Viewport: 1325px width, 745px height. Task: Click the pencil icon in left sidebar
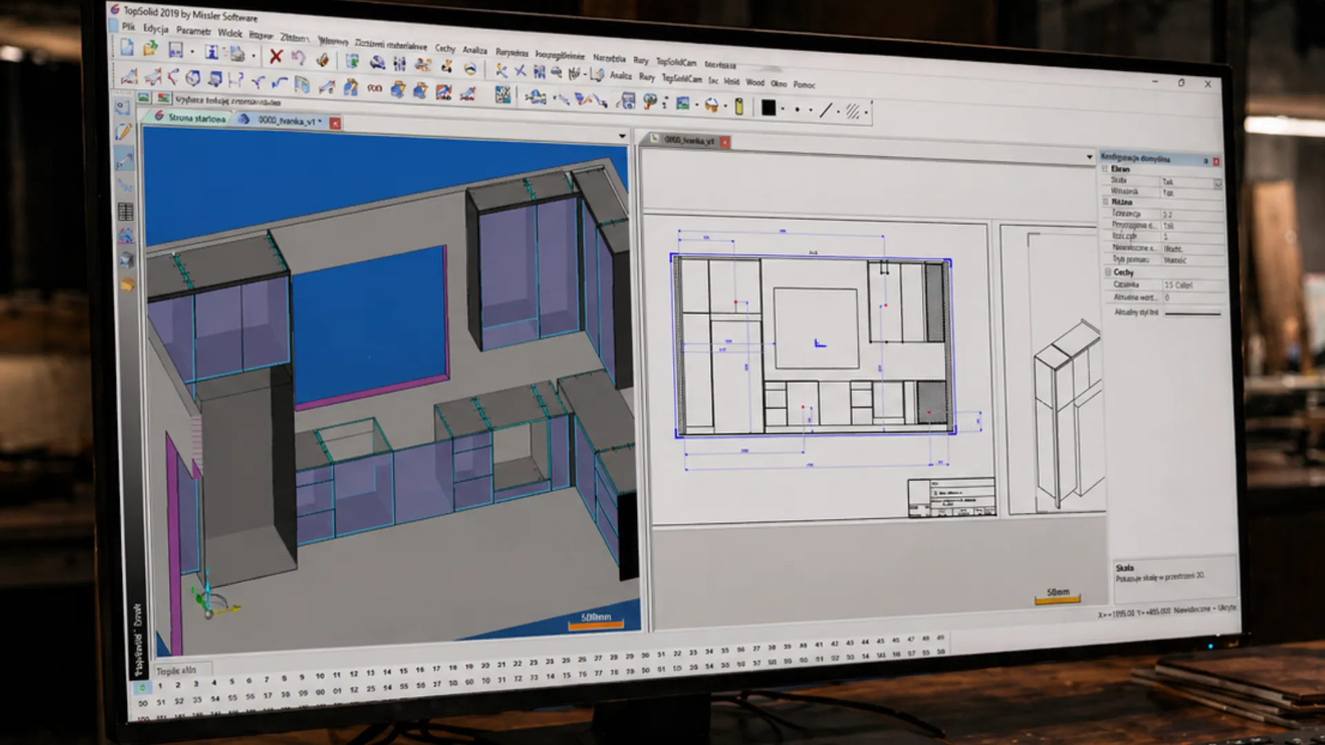(x=124, y=132)
